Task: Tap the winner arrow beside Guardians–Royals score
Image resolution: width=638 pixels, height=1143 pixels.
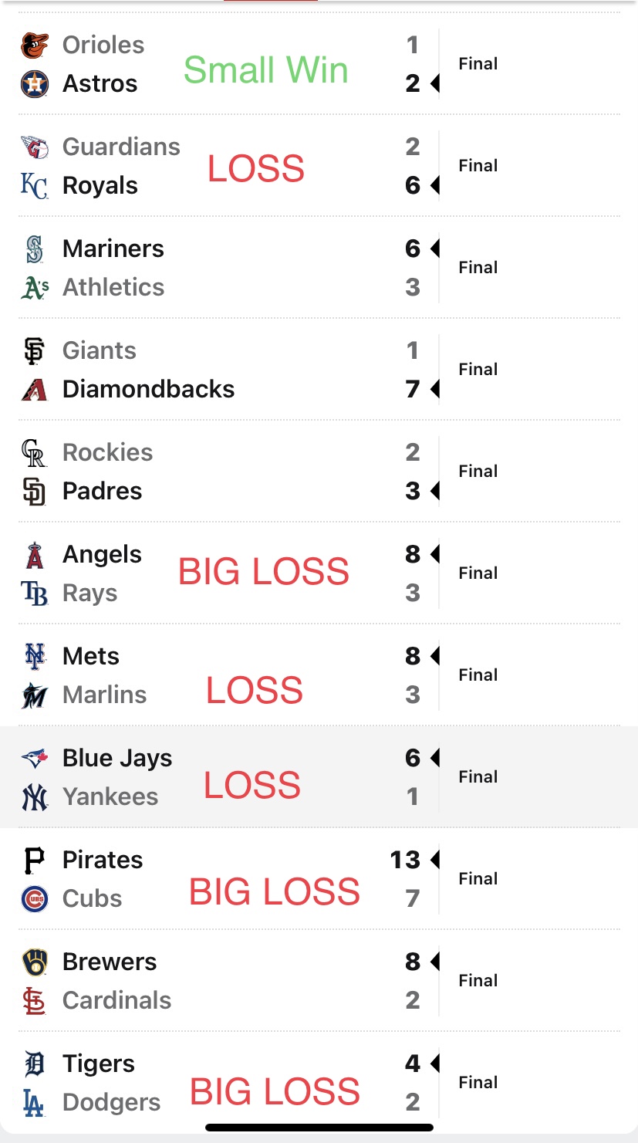Action: click(x=435, y=185)
